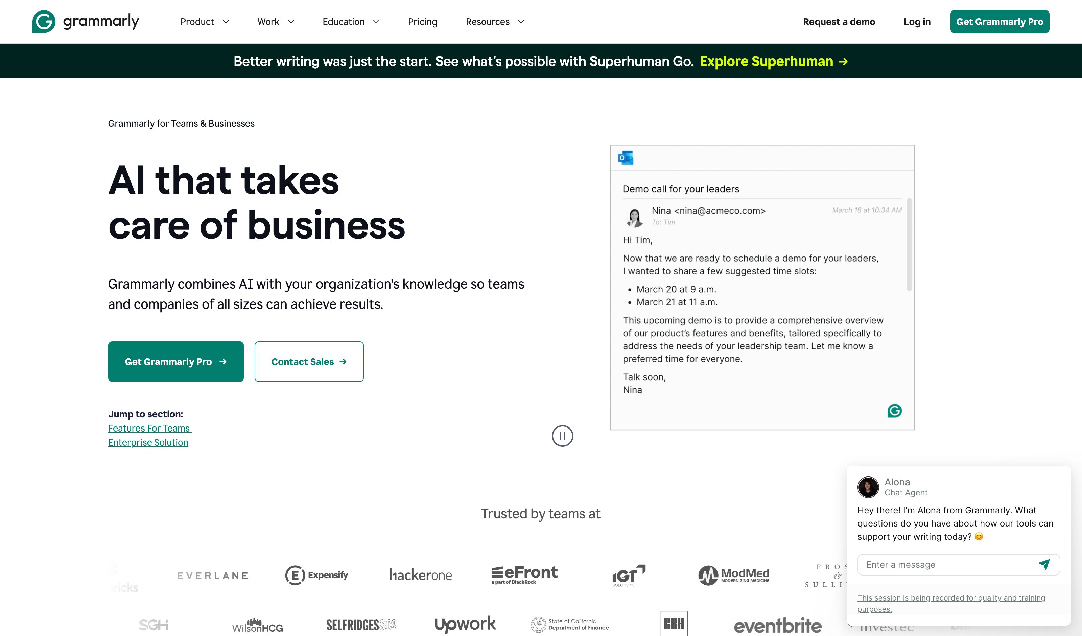
Task: Click the 'March 21 at 11 a.m.' bullet
Action: [x=677, y=302]
